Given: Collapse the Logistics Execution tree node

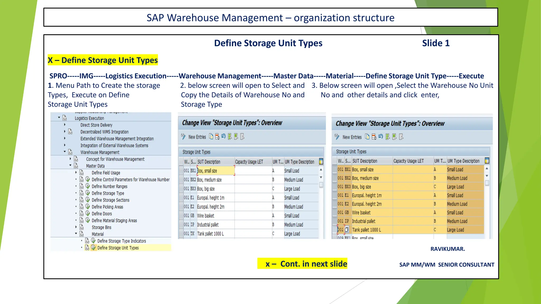Looking at the screenshot, I should (59, 117).
